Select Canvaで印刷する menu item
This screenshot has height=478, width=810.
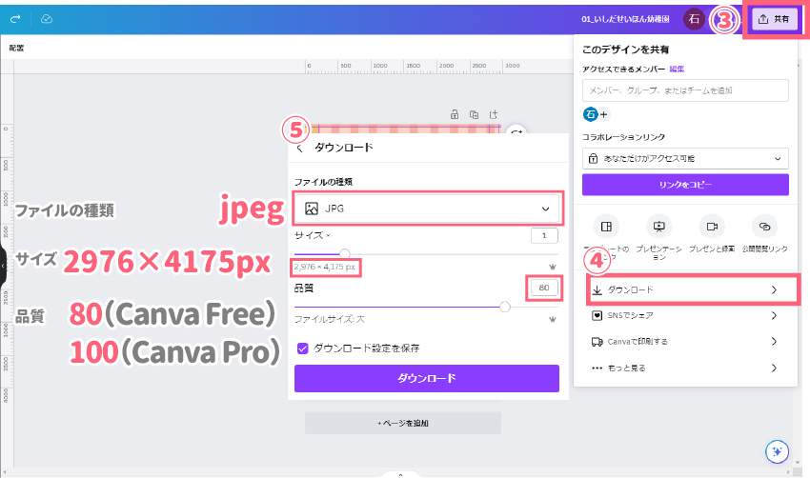point(685,341)
